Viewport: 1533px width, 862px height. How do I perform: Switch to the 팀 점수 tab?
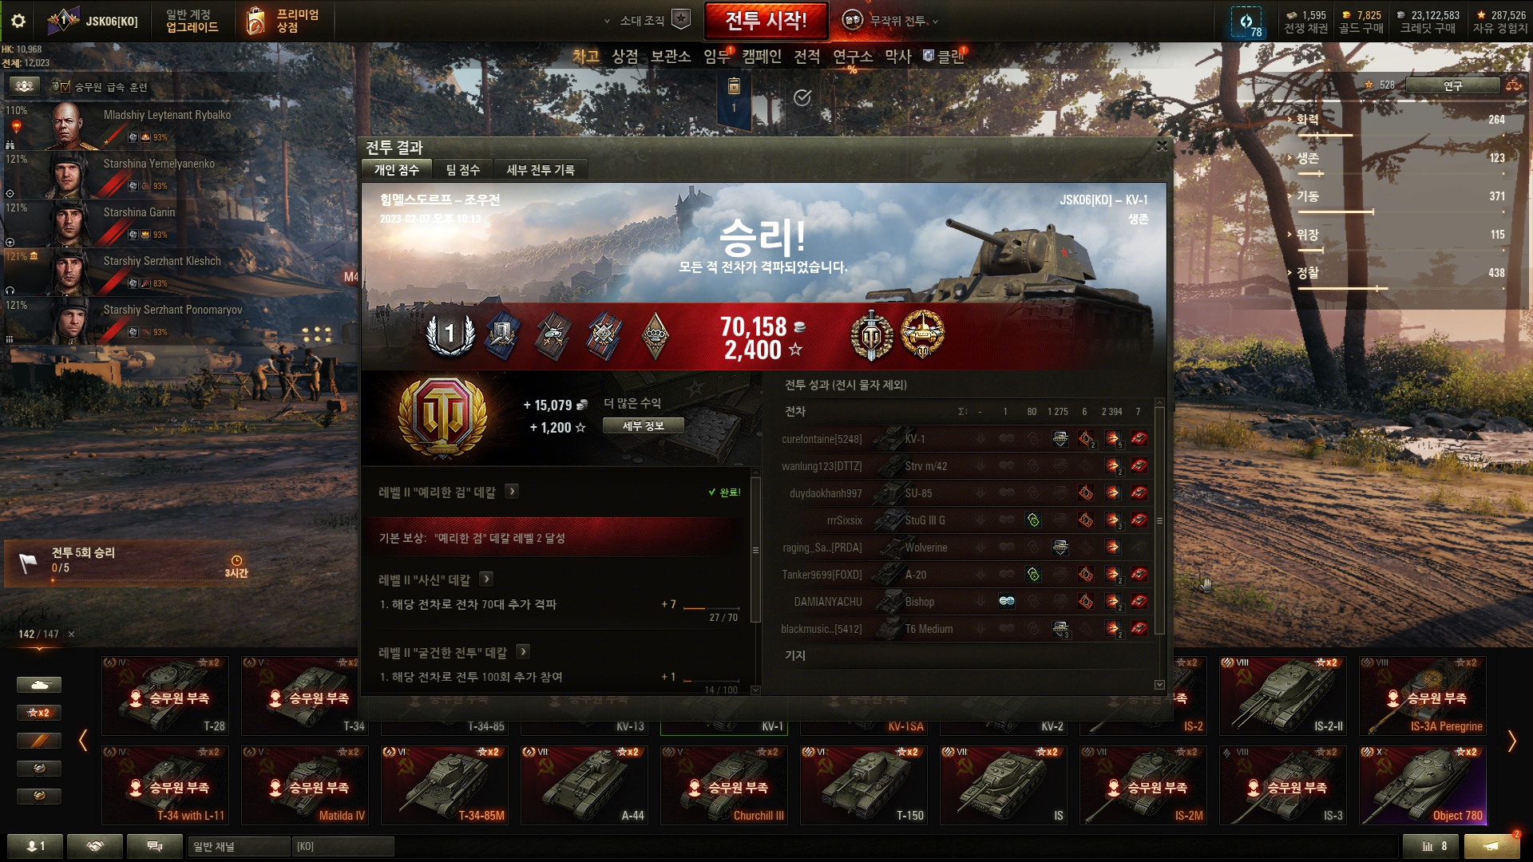tap(462, 170)
